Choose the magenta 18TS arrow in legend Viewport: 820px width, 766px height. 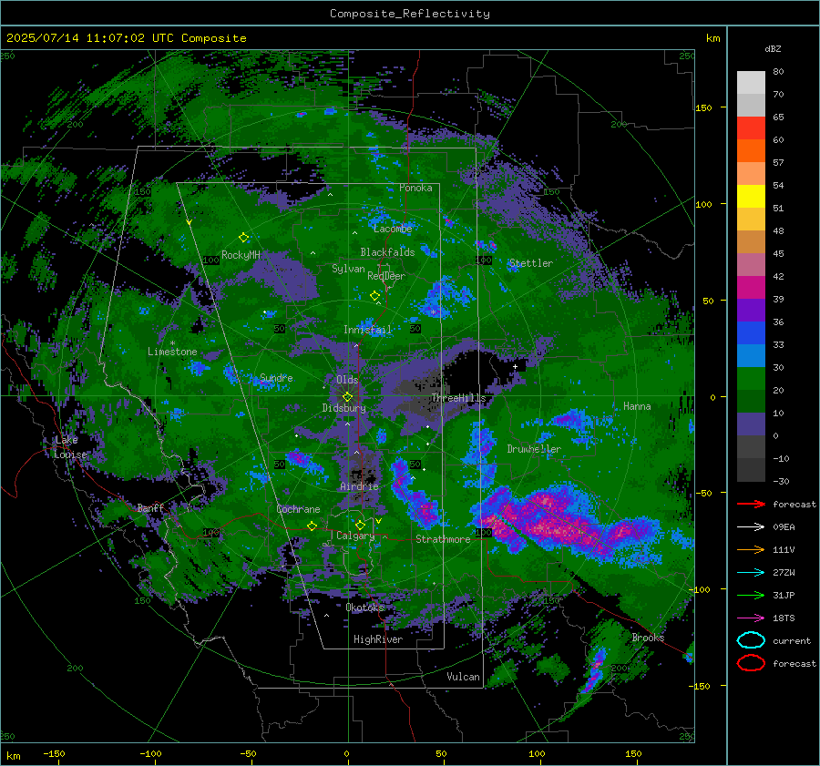coord(751,618)
